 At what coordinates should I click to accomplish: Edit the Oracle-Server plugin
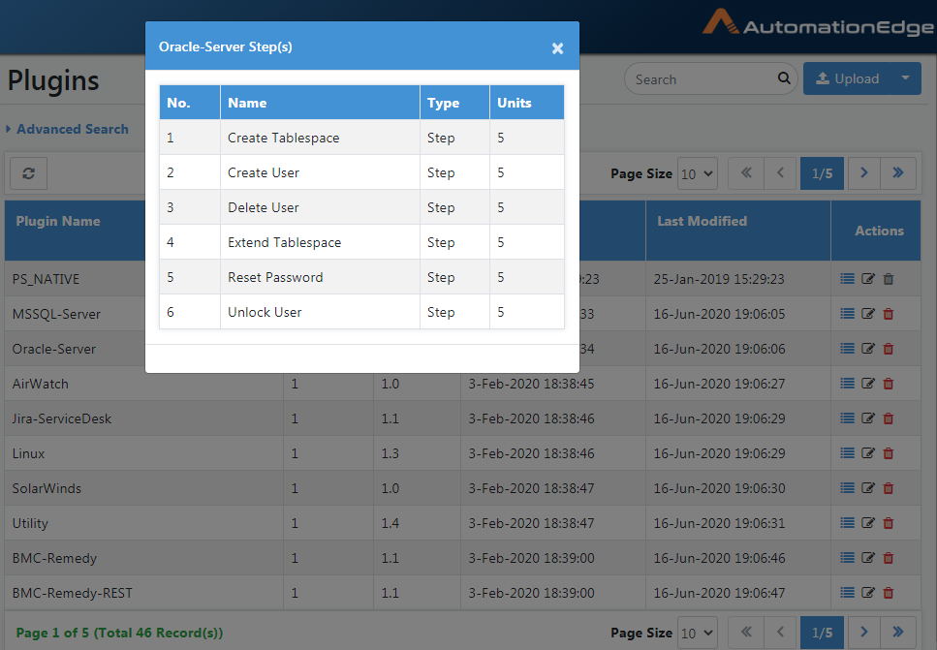[867, 349]
